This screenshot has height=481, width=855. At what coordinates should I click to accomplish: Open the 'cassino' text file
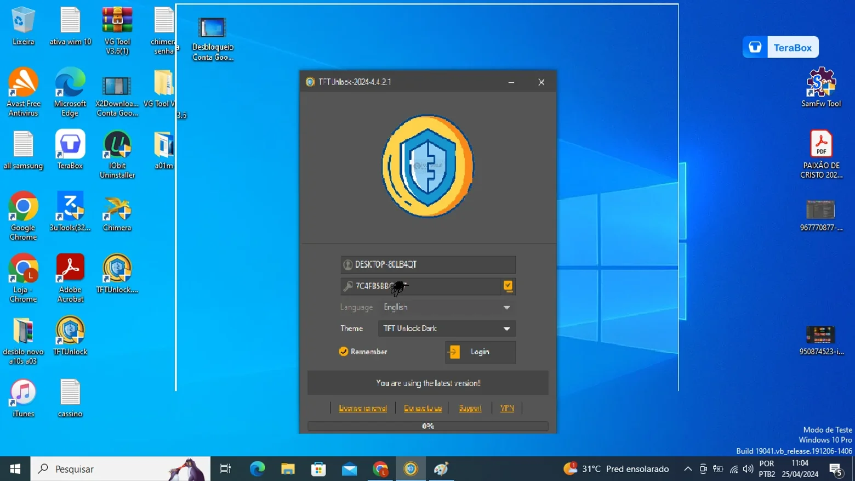(x=70, y=398)
